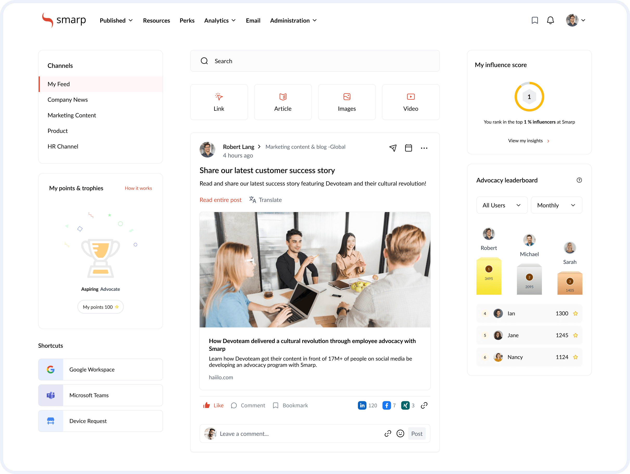Switch to the Email section
This screenshot has width=630, height=474.
(253, 20)
